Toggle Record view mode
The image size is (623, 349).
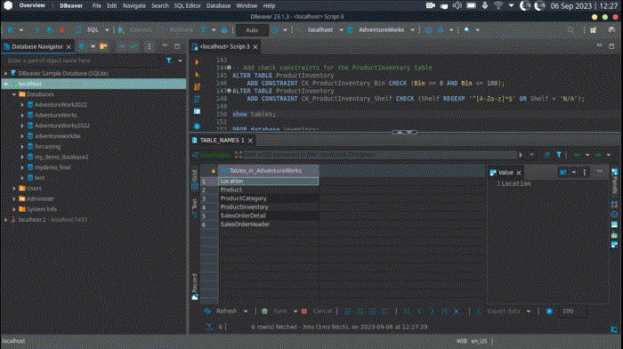pyautogui.click(x=194, y=286)
